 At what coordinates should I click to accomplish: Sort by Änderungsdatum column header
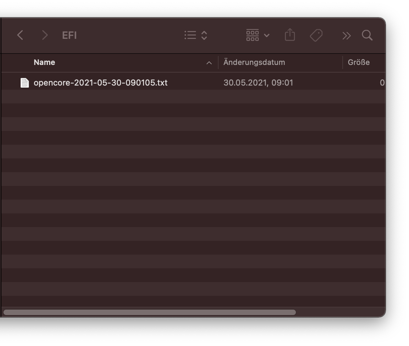click(x=254, y=62)
